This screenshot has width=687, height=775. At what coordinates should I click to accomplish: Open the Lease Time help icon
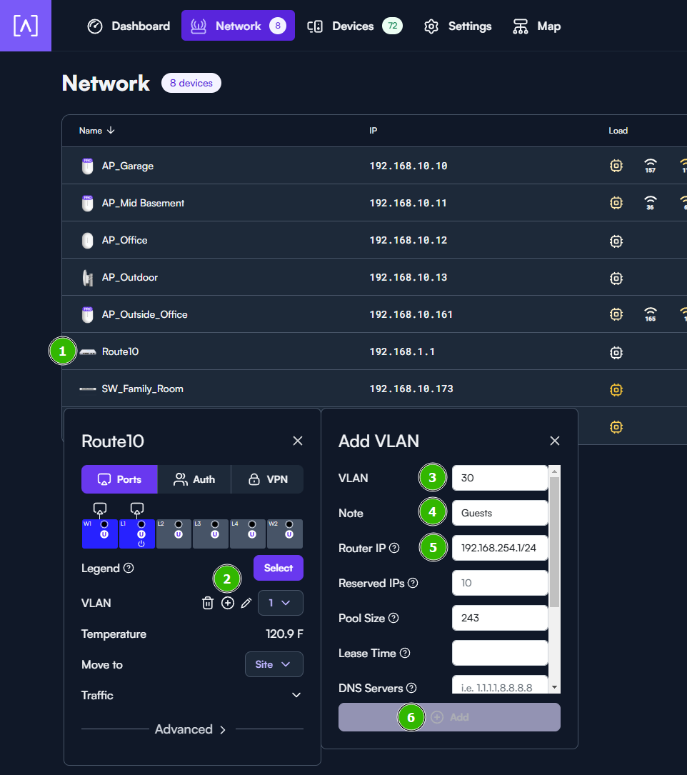(405, 653)
